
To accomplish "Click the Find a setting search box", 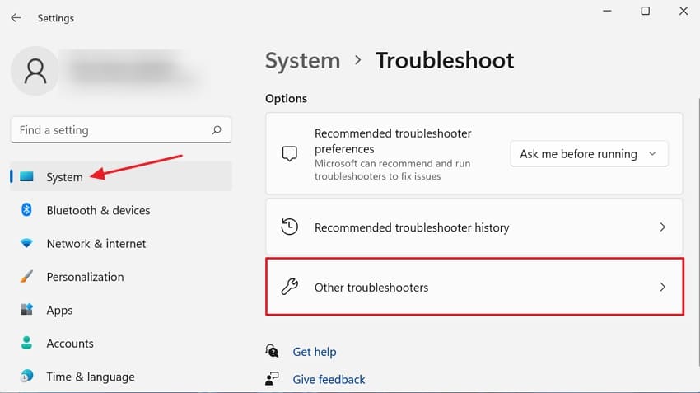I will (x=120, y=130).
